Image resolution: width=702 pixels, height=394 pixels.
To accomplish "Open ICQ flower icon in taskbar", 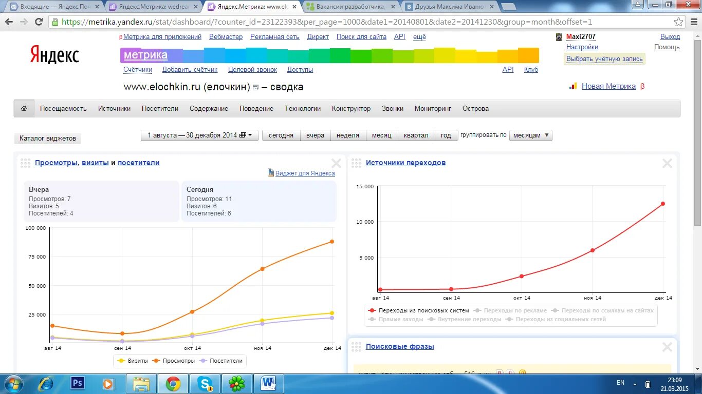I will pos(236,383).
